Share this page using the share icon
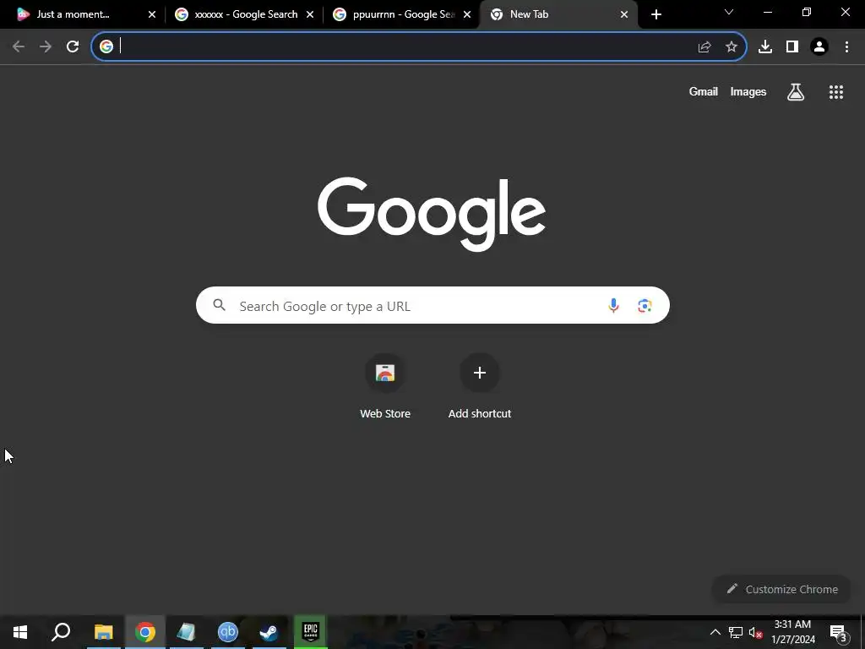This screenshot has height=649, width=865. click(705, 47)
